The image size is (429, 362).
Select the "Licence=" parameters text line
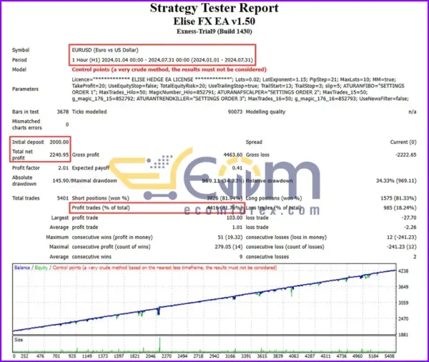[x=234, y=79]
